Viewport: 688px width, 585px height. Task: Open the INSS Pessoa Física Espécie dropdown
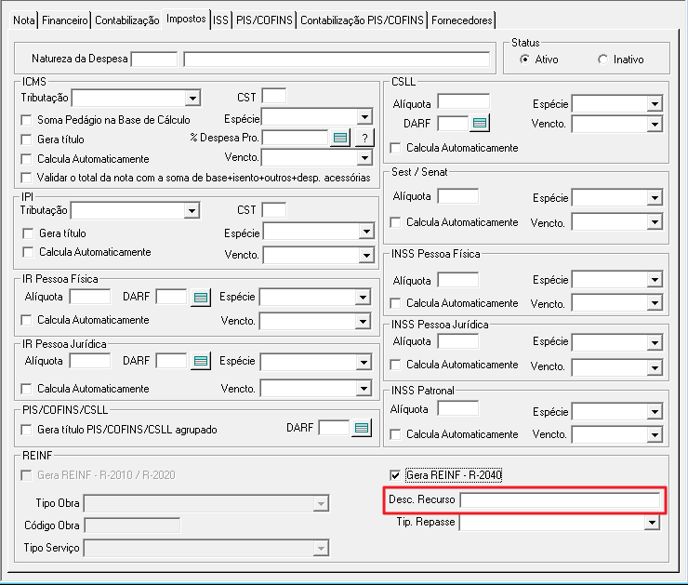pyautogui.click(x=655, y=280)
